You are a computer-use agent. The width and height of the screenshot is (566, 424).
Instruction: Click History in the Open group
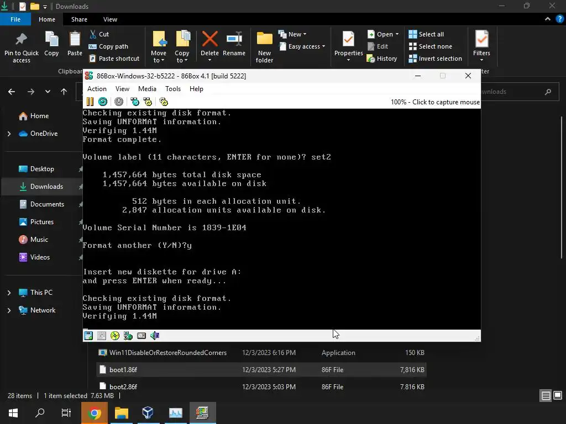tap(382, 59)
